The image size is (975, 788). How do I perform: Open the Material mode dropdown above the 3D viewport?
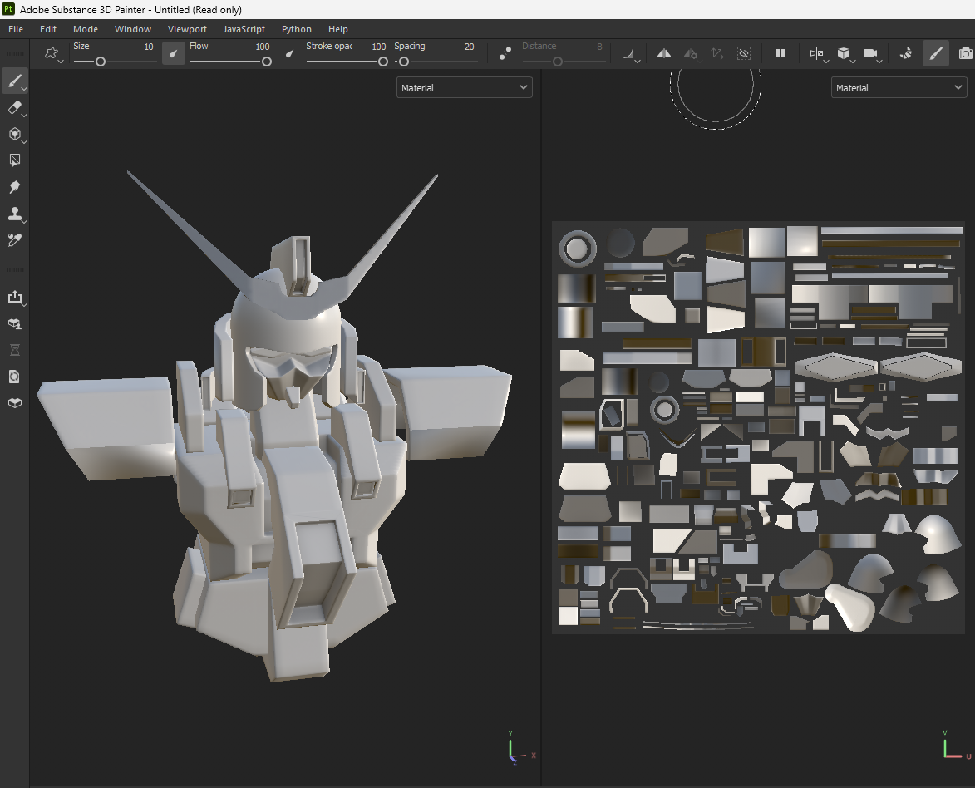point(464,86)
